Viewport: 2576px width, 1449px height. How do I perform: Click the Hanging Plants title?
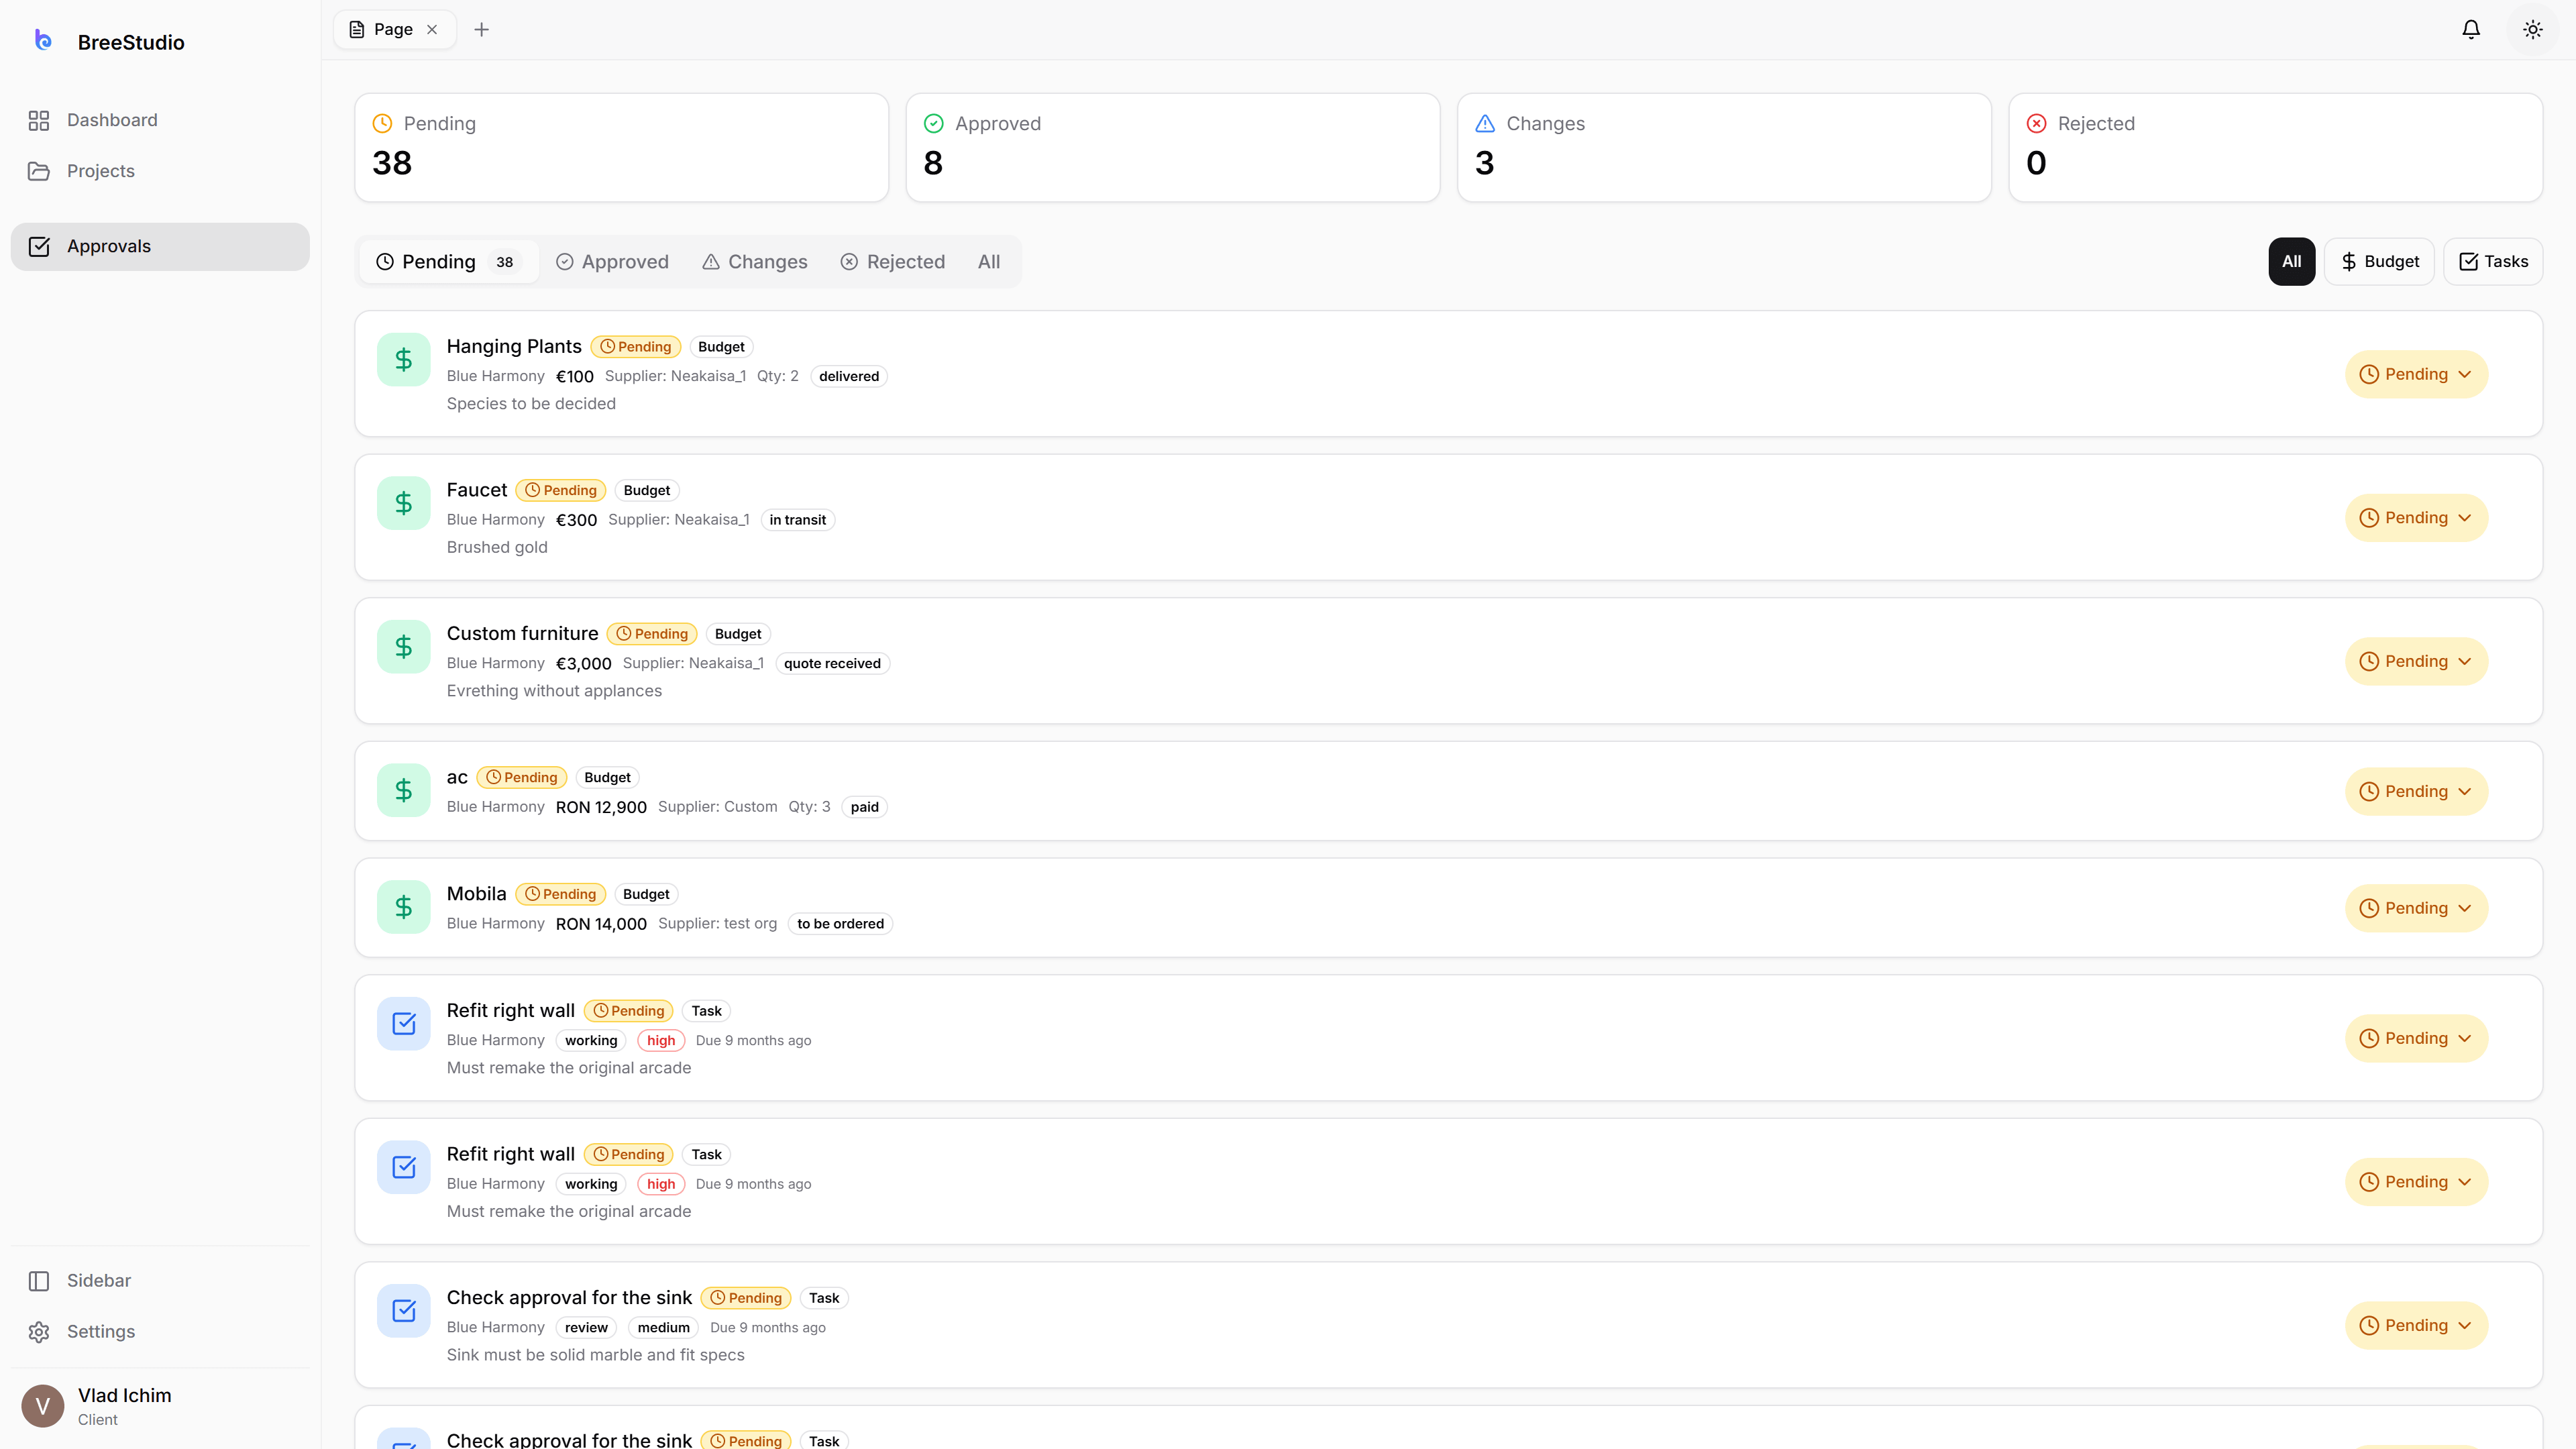click(x=514, y=346)
